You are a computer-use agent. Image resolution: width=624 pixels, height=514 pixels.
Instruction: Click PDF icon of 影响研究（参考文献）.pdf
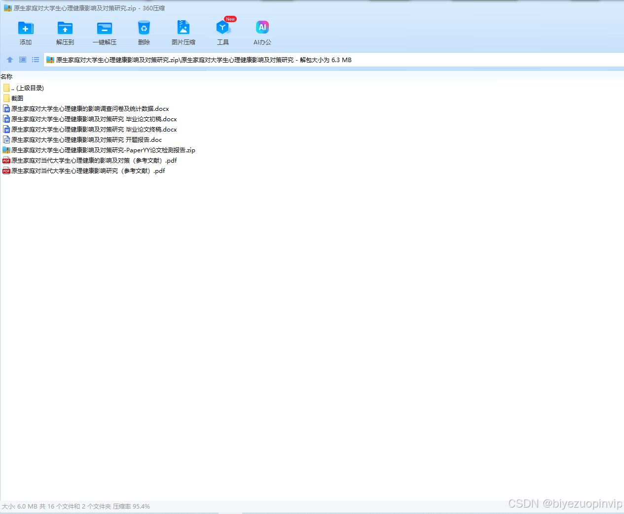pyautogui.click(x=6, y=171)
